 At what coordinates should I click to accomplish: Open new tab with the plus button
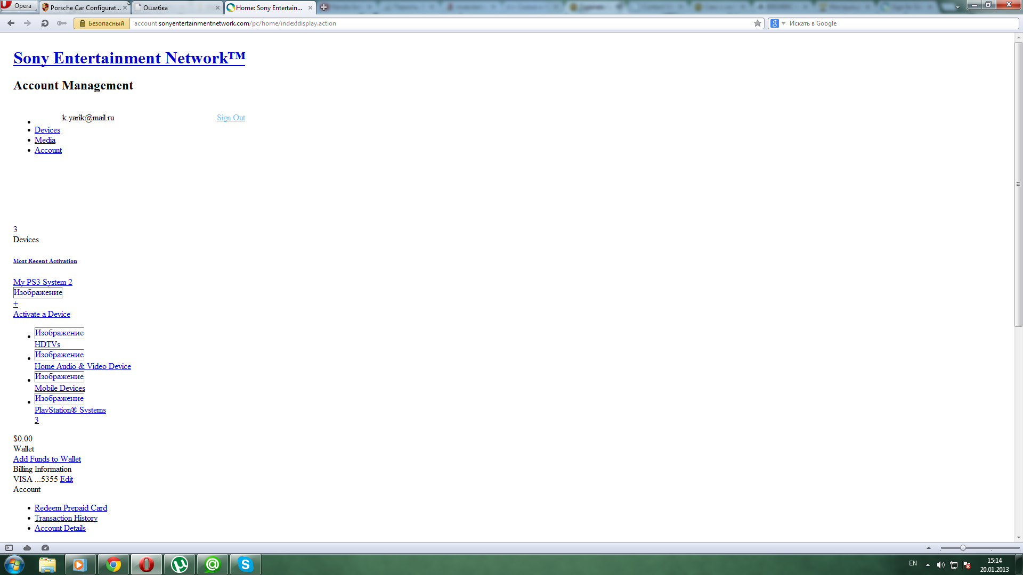pyautogui.click(x=323, y=7)
